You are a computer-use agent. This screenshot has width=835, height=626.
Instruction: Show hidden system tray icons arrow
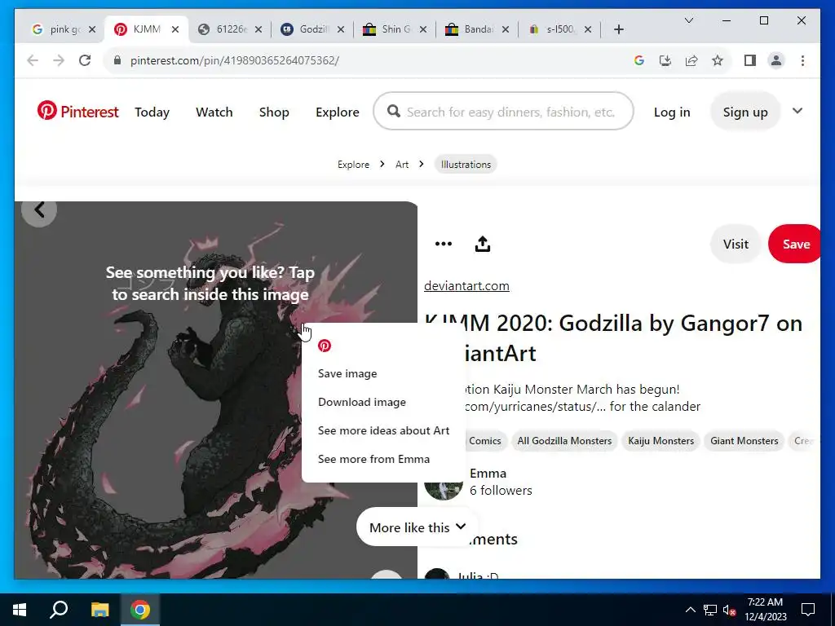(x=690, y=610)
